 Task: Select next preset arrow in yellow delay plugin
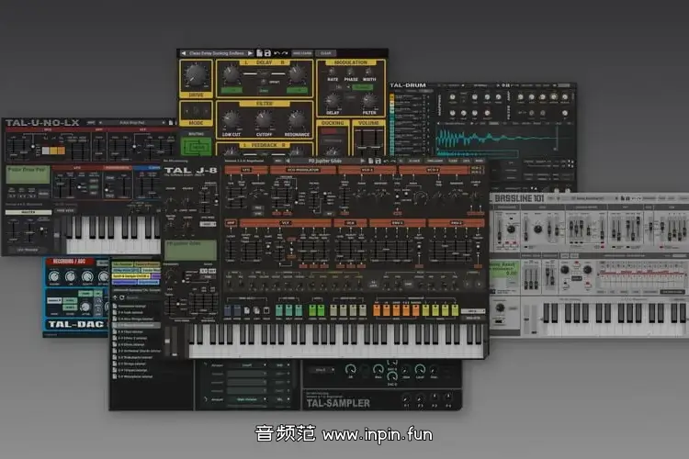[x=250, y=53]
